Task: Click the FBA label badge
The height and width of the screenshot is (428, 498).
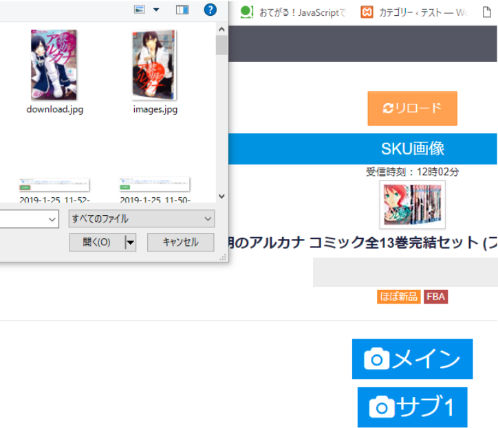Action: click(435, 297)
